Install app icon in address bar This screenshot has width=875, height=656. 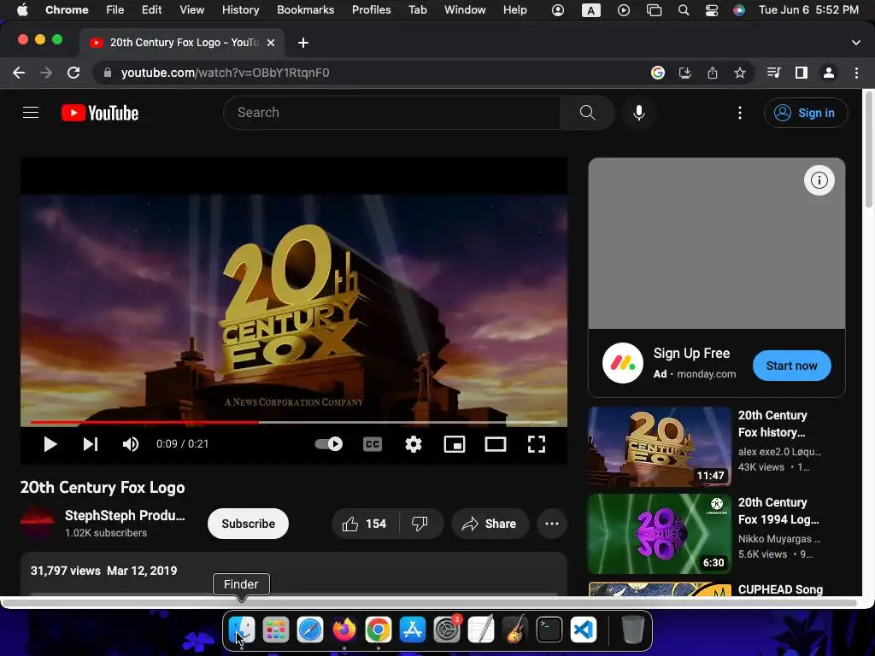point(685,73)
